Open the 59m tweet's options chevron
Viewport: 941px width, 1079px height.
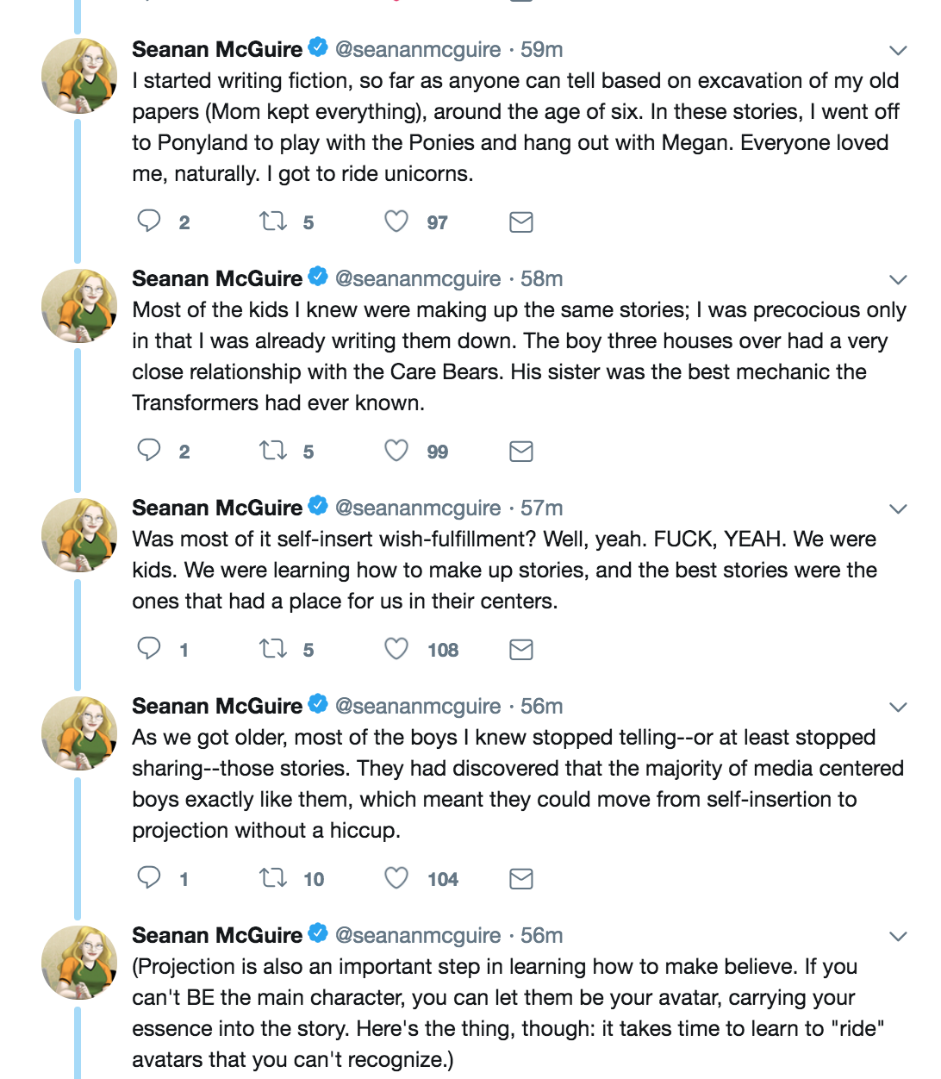point(898,51)
